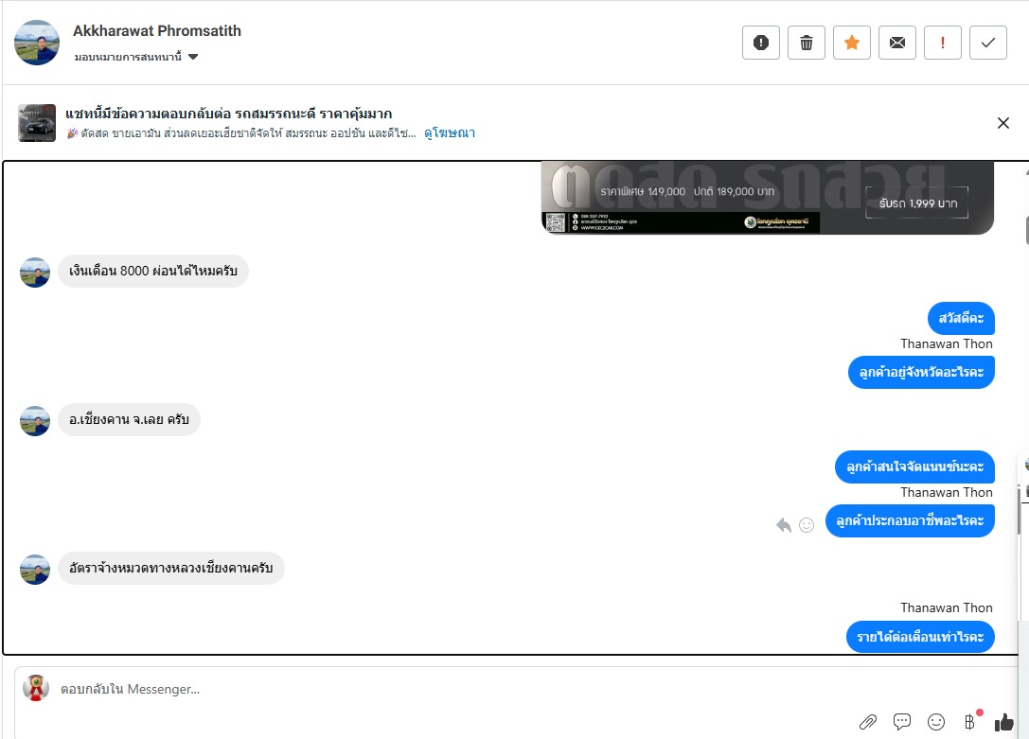Screen dimensions: 1029x739
Task: Mark conversation as spam with octagon icon
Action: pos(760,43)
